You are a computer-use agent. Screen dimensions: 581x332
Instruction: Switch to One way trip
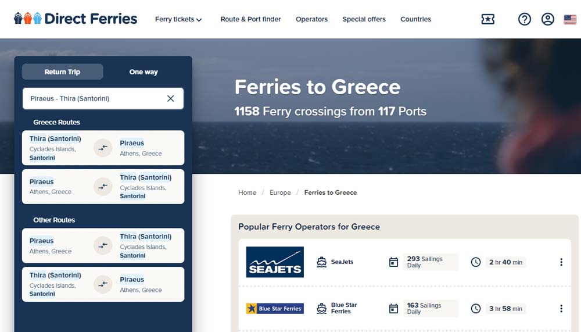(x=144, y=72)
